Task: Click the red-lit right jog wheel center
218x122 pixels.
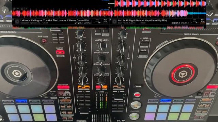Action: [183, 74]
